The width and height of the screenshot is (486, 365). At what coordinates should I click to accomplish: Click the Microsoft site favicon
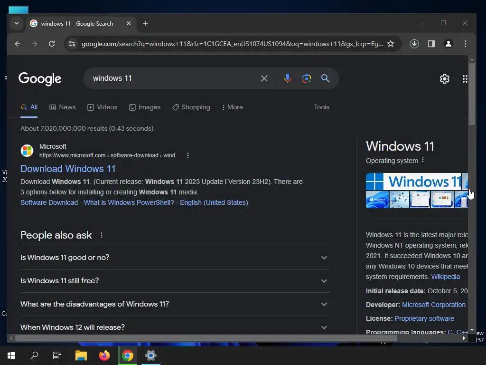tap(27, 151)
